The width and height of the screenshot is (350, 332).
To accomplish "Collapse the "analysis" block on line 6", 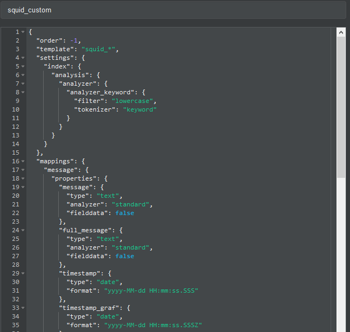I will (x=23, y=75).
